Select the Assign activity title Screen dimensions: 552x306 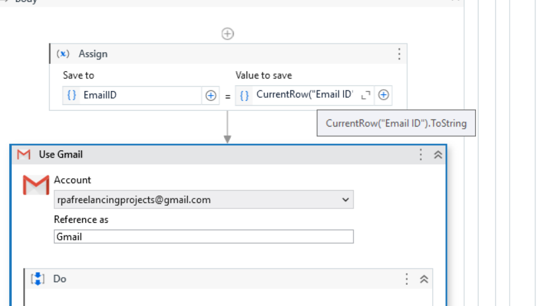pos(93,53)
